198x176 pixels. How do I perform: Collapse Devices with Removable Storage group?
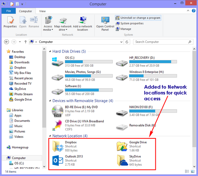coord(50,101)
